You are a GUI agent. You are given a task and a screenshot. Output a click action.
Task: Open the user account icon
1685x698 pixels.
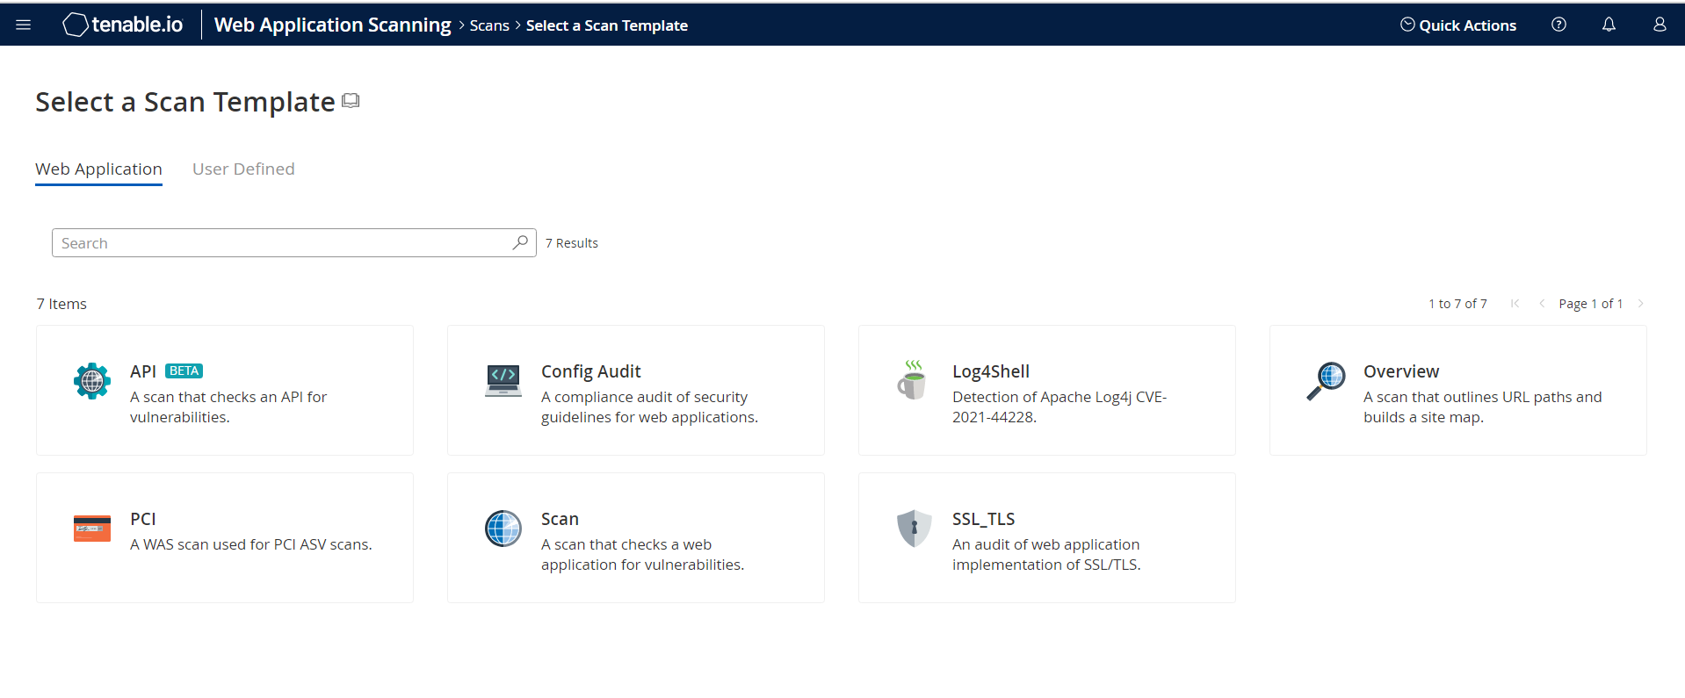[1660, 25]
